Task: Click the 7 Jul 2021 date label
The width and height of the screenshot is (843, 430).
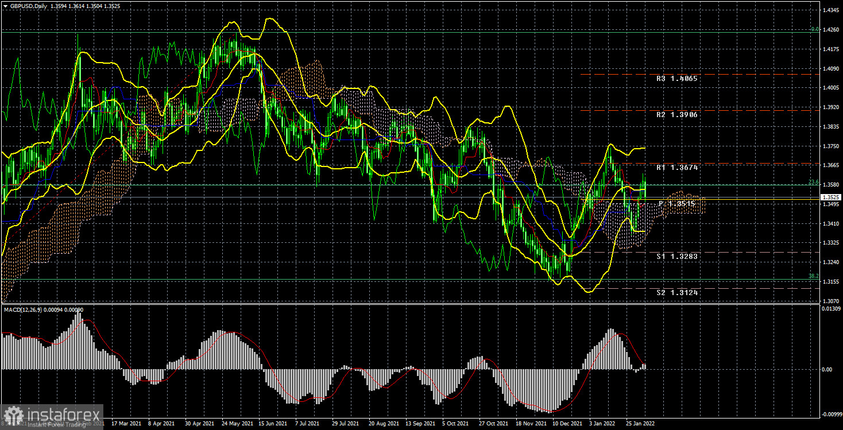Action: [x=308, y=423]
